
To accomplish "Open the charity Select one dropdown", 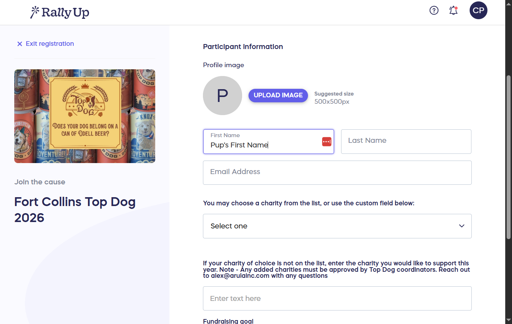I will (337, 226).
